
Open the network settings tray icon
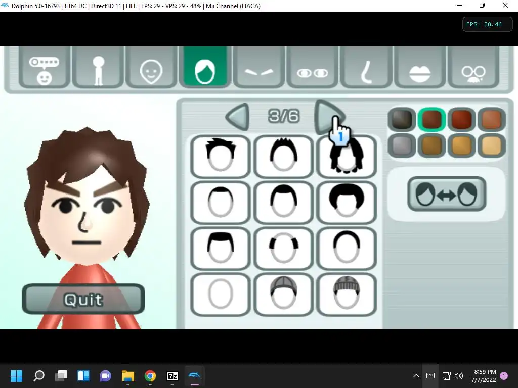click(447, 375)
